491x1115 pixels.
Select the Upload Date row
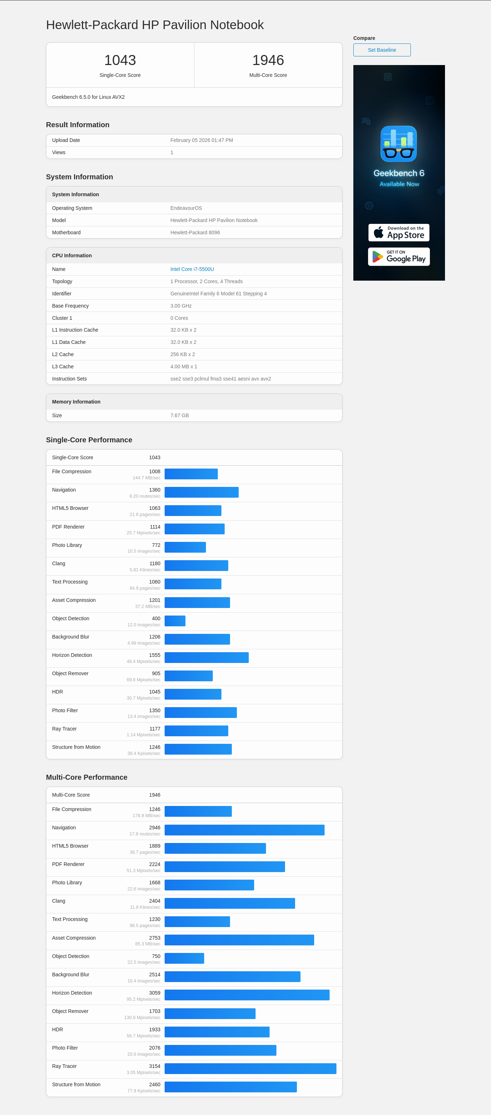[x=194, y=140]
